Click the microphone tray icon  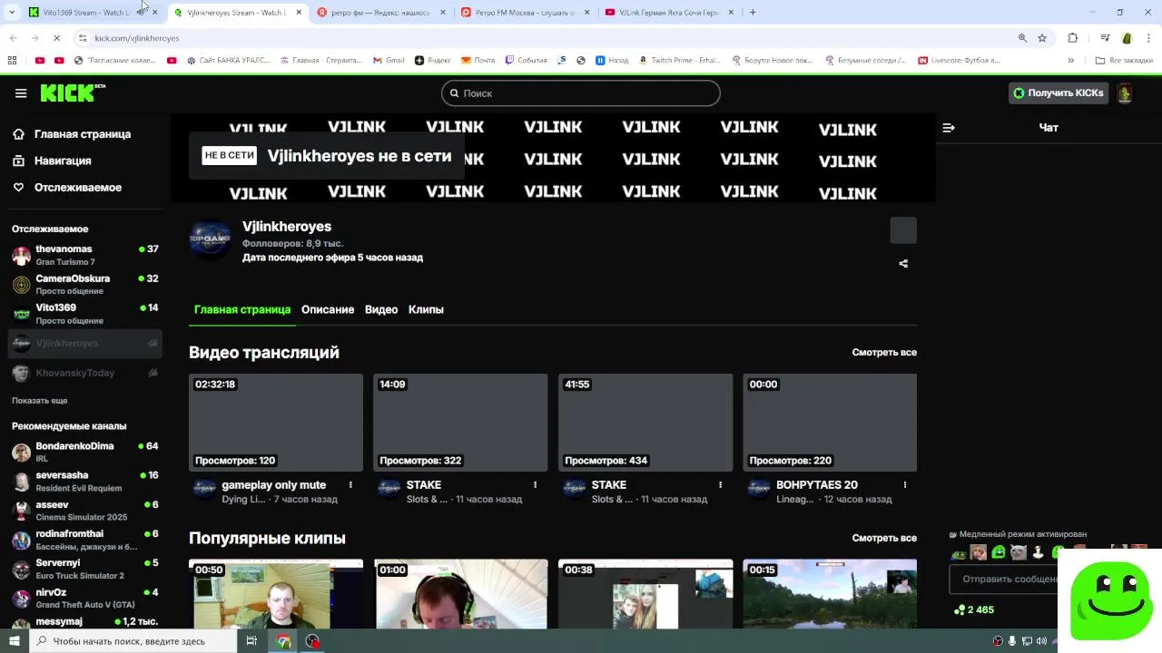point(1012,641)
